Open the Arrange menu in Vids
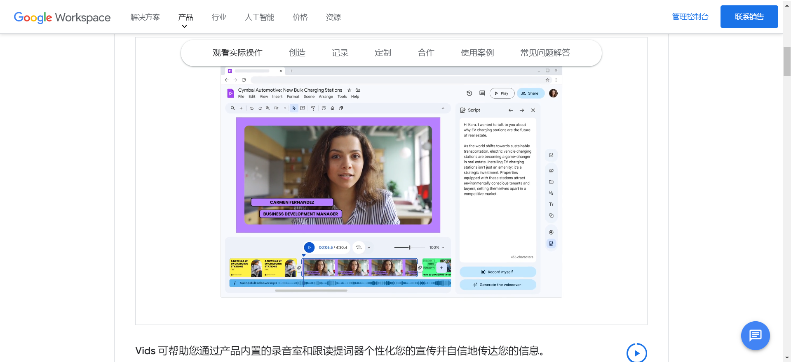The image size is (791, 362). (326, 97)
